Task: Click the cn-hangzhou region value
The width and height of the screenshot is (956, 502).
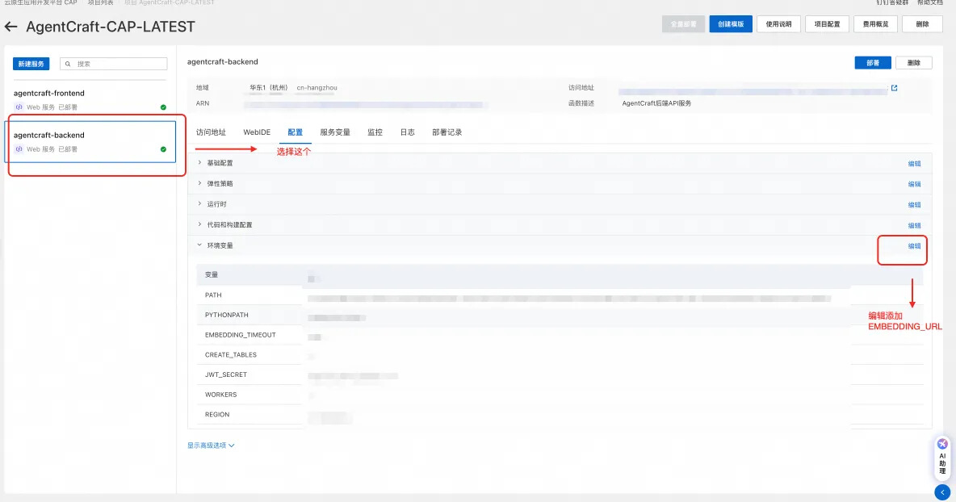Action: pos(317,88)
